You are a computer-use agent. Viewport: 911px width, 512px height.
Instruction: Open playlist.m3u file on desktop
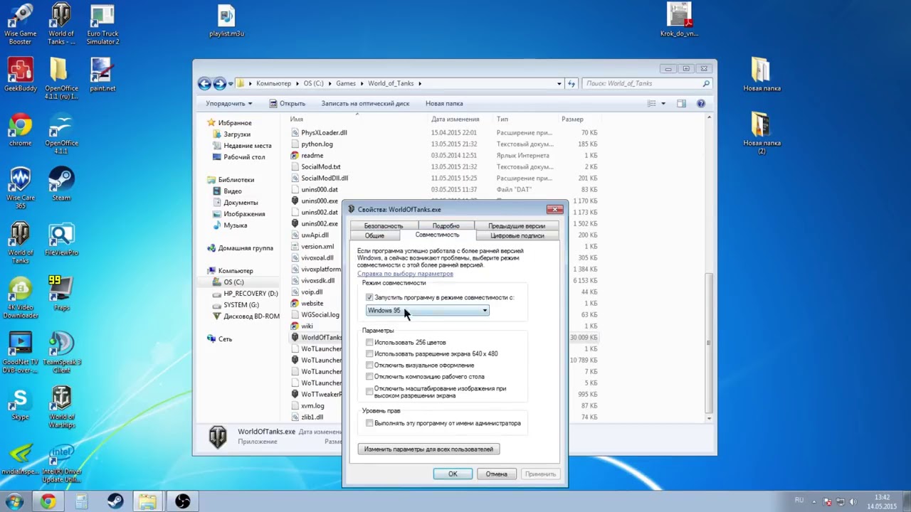pyautogui.click(x=226, y=20)
